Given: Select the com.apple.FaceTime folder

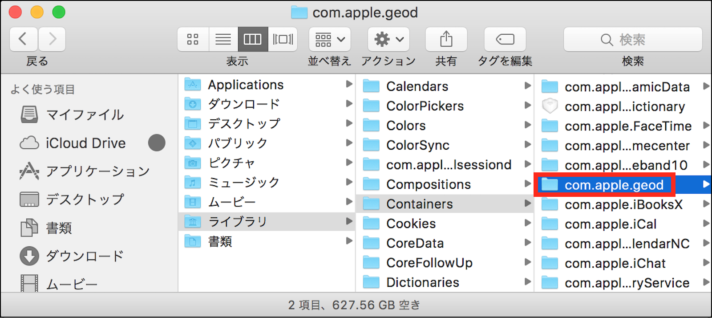Looking at the screenshot, I should pyautogui.click(x=627, y=126).
